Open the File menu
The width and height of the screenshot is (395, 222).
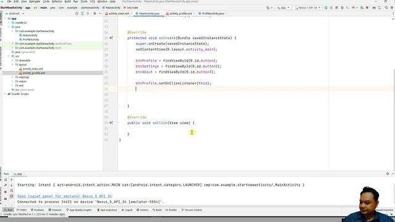point(9,1)
